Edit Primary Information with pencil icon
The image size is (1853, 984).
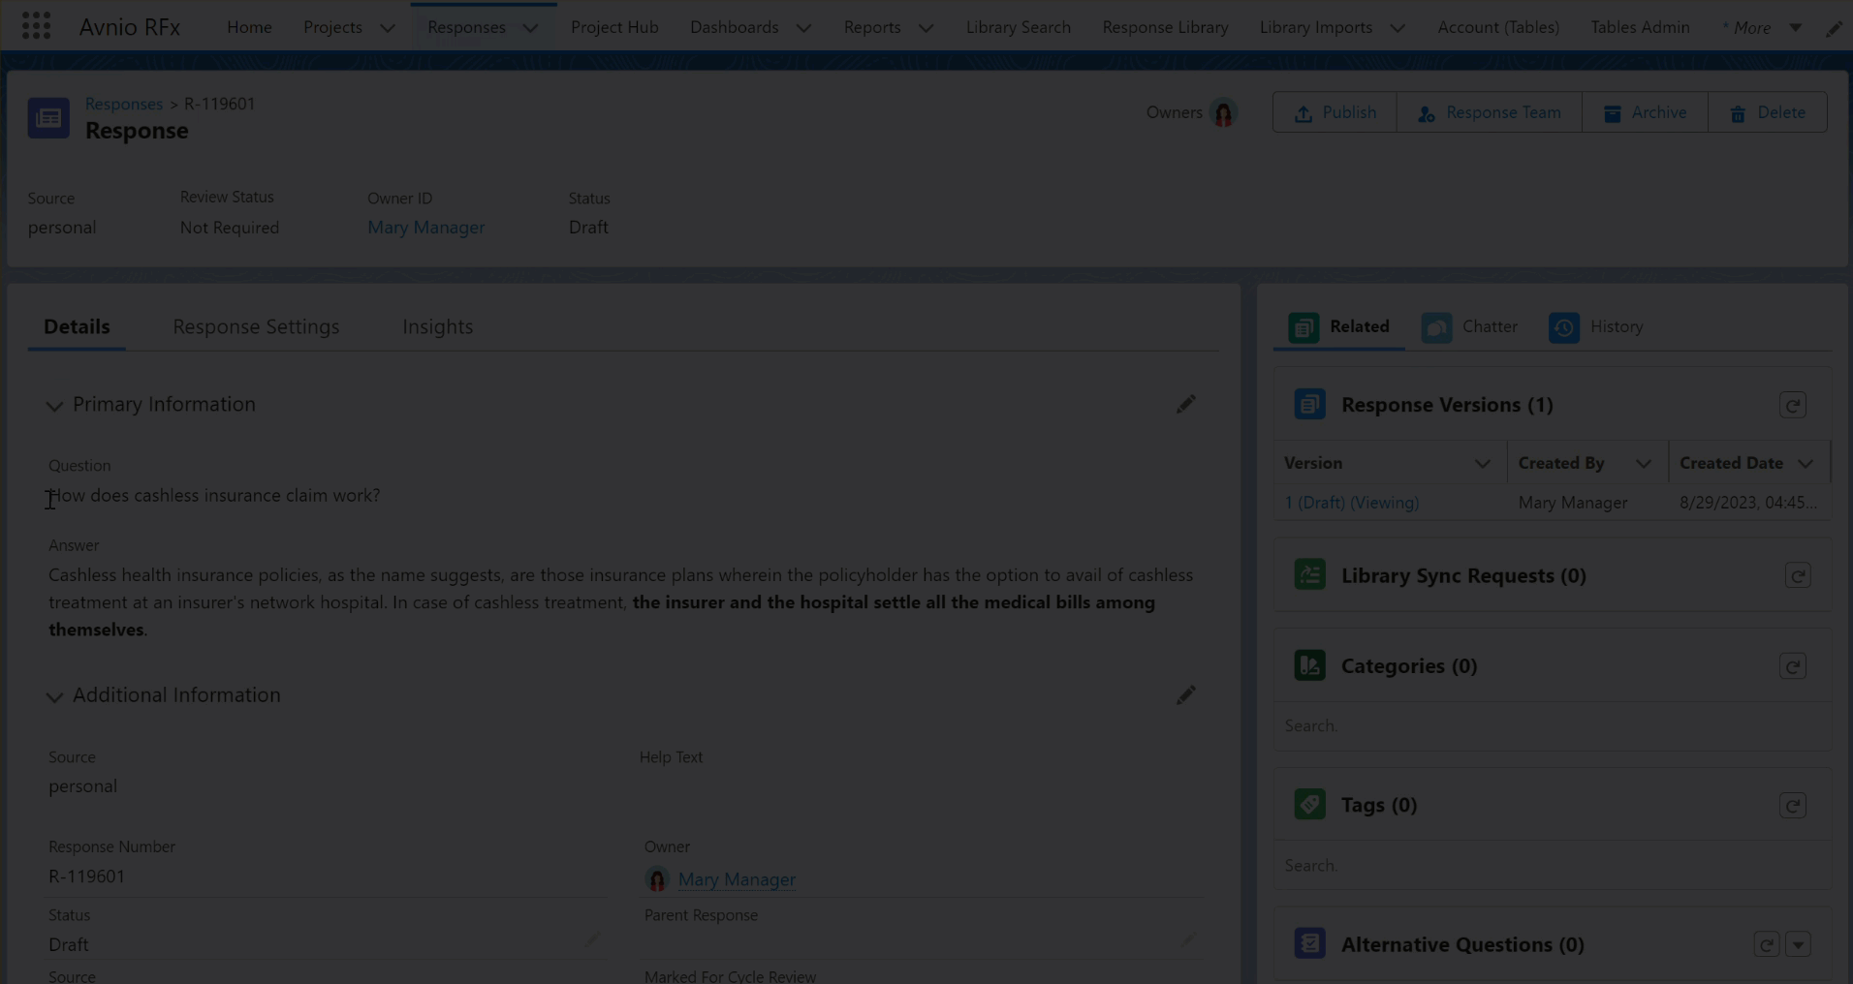[1185, 405]
